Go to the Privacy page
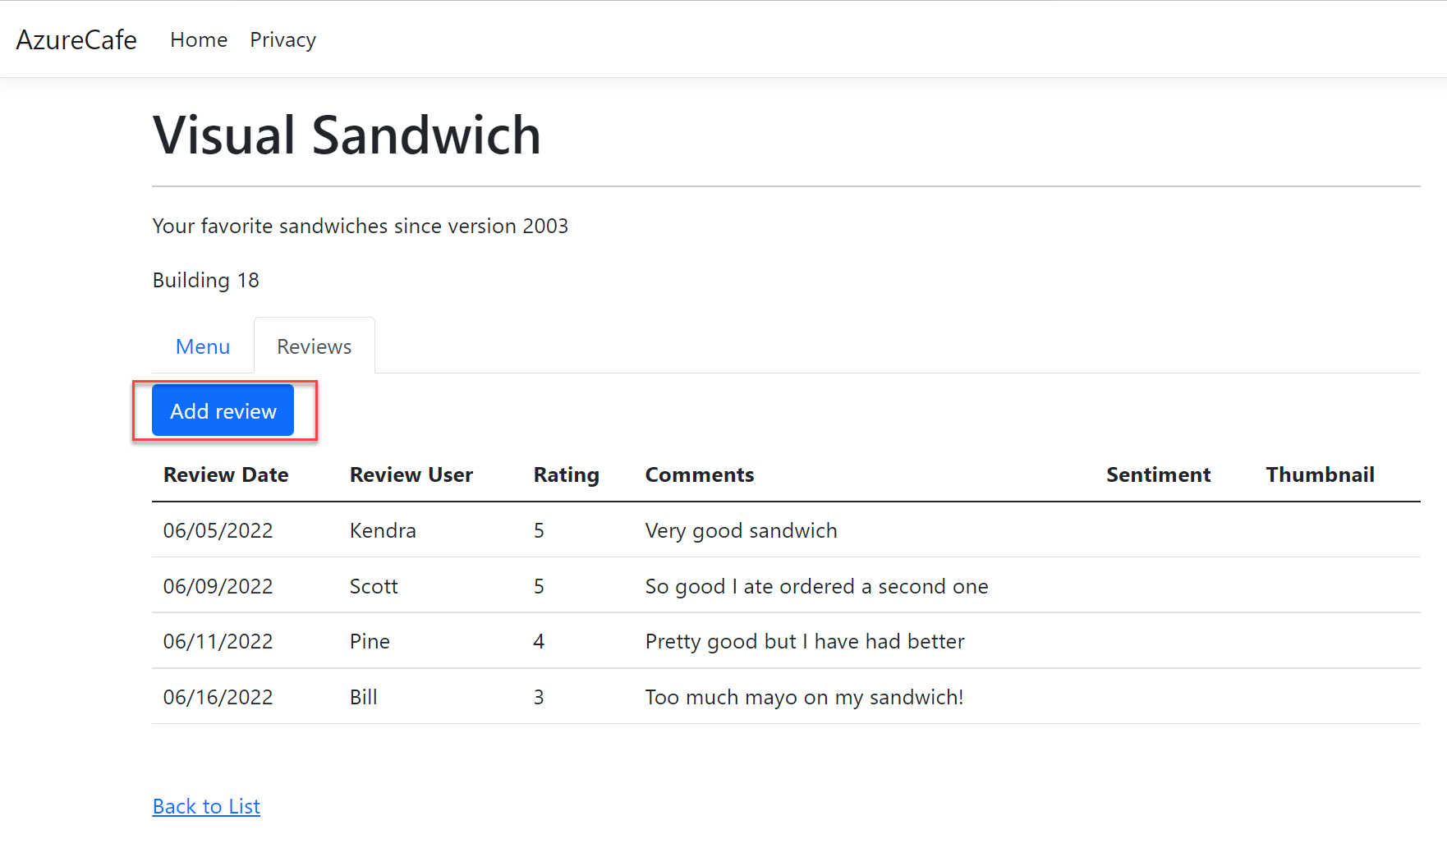The height and width of the screenshot is (857, 1447). pos(283,39)
